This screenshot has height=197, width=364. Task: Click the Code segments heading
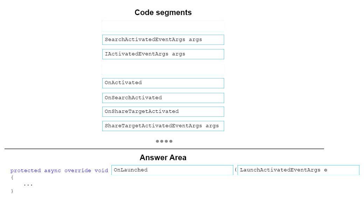[x=163, y=13]
